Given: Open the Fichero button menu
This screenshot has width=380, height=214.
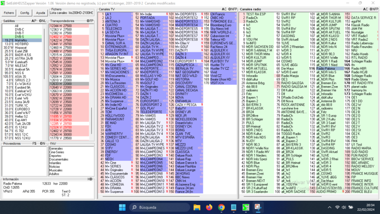Looking at the screenshot, I should (x=9, y=13).
